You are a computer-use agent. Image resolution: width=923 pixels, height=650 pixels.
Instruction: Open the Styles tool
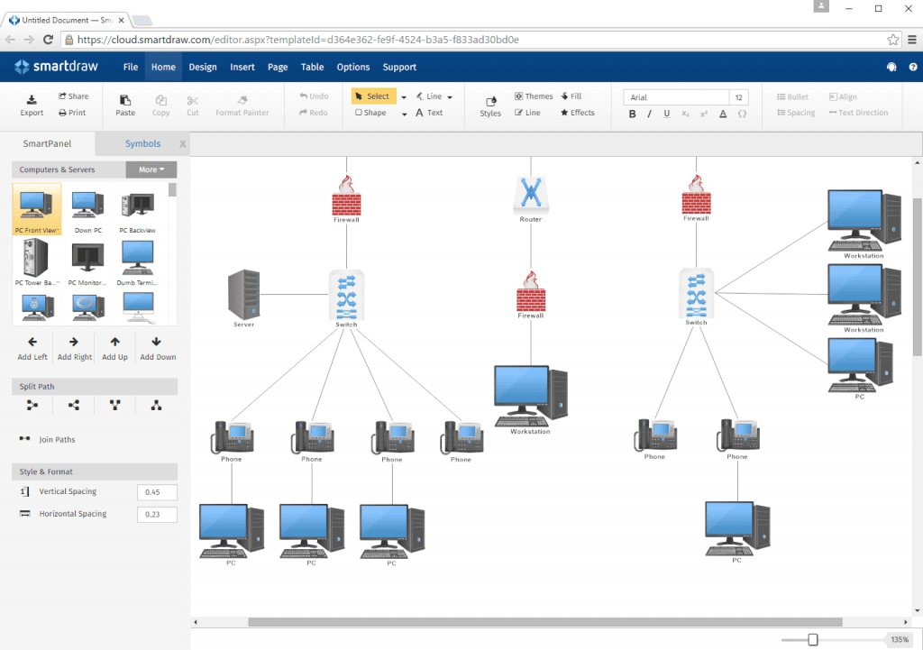490,102
